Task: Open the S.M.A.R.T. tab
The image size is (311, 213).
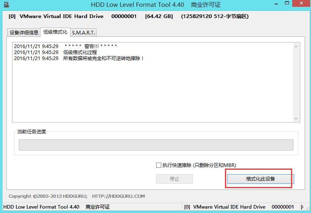Action: (83, 32)
